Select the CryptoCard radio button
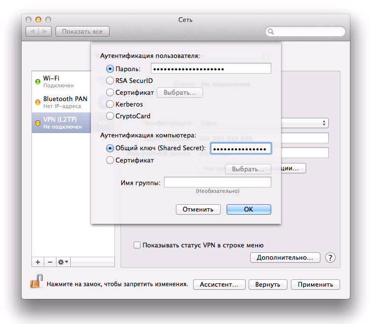 coord(110,116)
